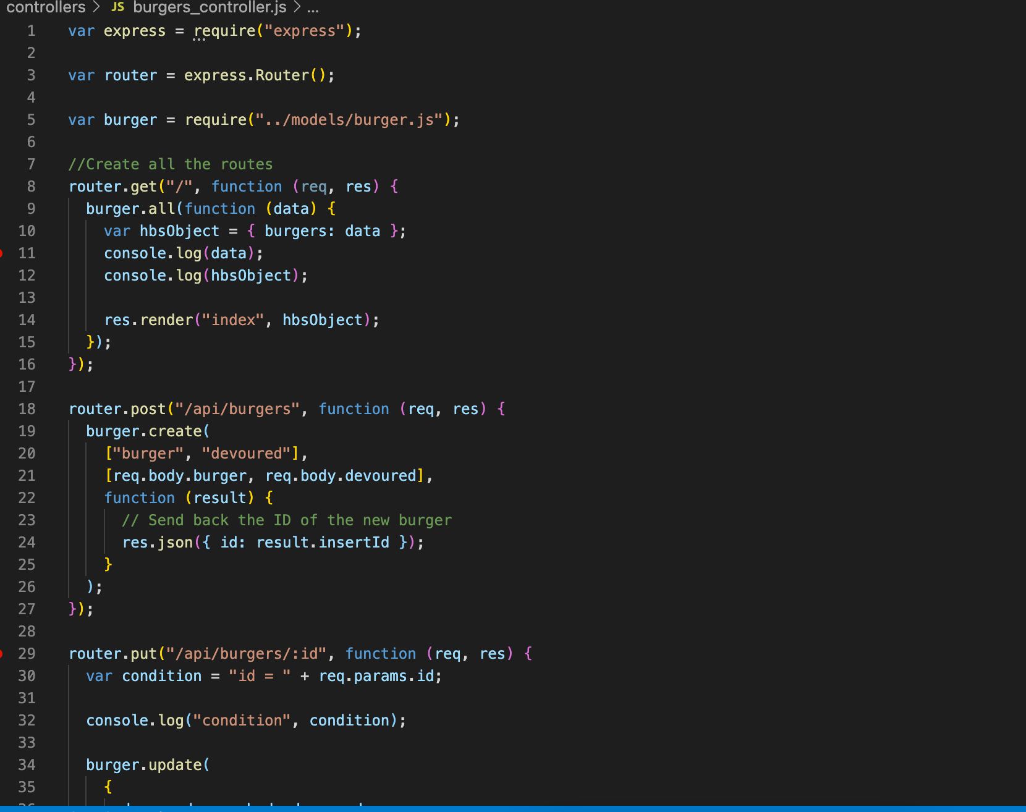
Task: Click Router on line 3
Action: 282,75
